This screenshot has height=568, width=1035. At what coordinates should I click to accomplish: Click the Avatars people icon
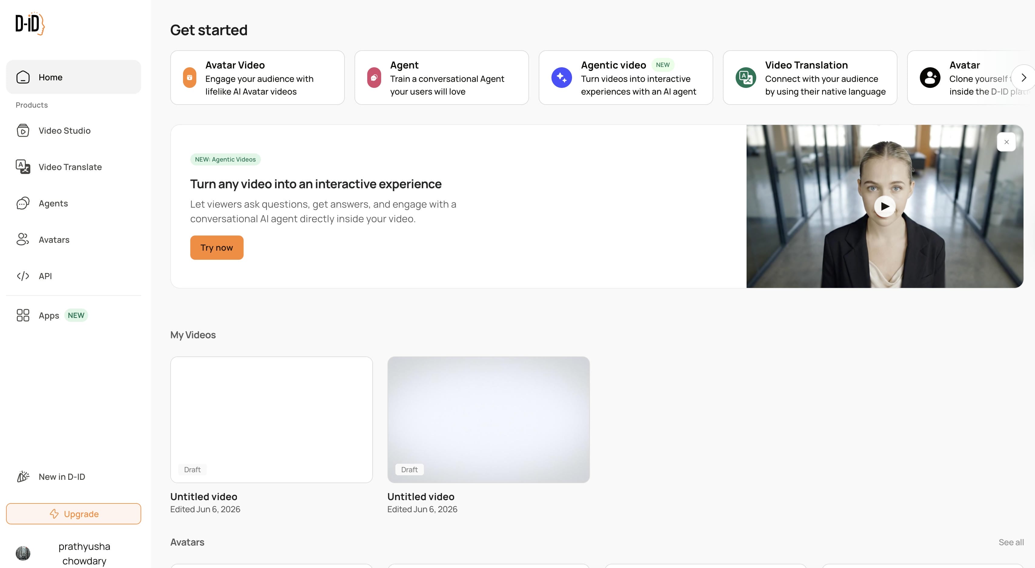23,239
